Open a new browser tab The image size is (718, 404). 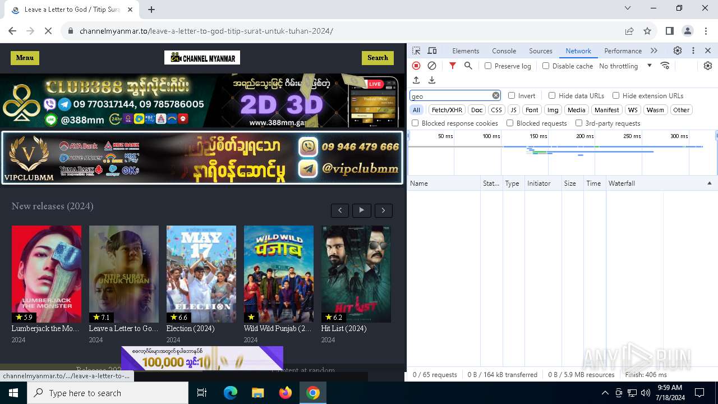pos(151,10)
